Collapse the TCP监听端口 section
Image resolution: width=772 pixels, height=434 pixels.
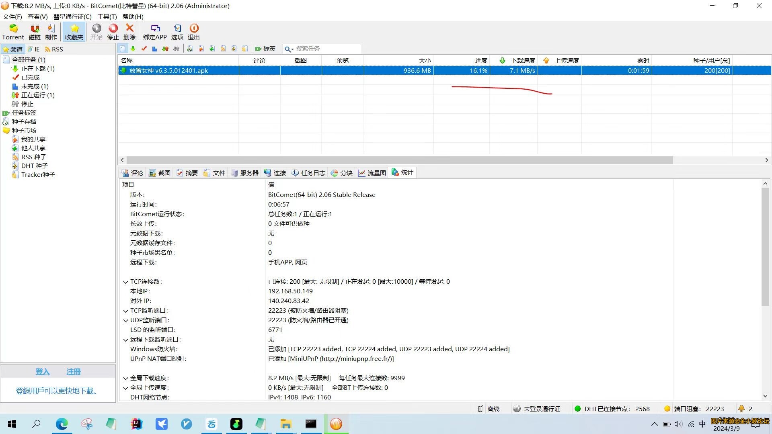coord(125,311)
